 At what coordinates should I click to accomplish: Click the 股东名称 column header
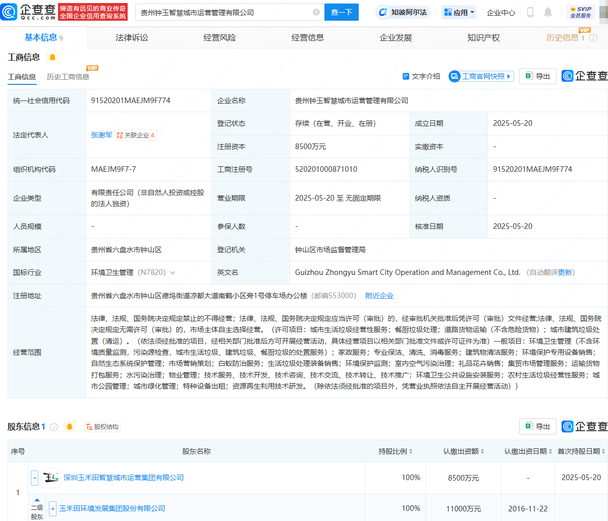point(196,451)
